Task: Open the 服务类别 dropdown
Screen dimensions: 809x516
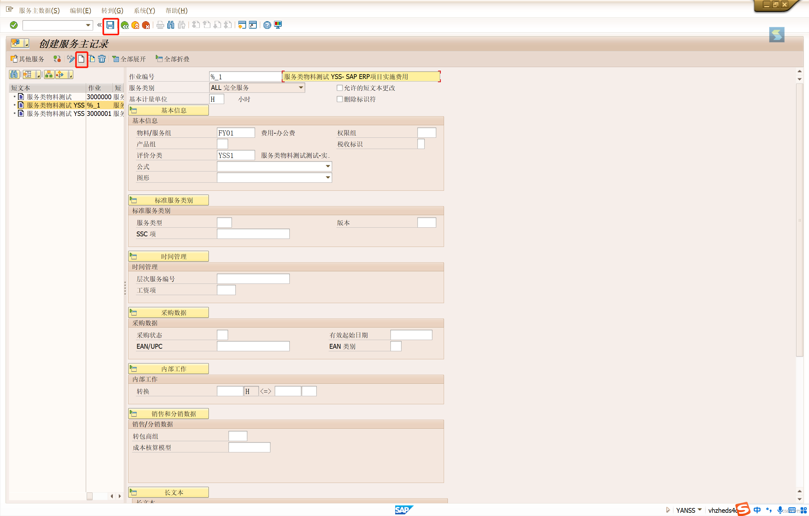Action: coord(301,88)
